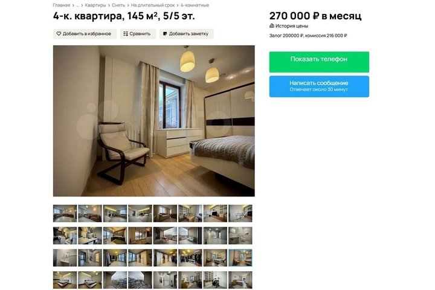Click the note icon in Добавить заметку
The image size is (435, 290).
[165, 34]
